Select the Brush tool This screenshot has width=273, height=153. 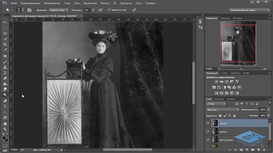tap(5, 62)
